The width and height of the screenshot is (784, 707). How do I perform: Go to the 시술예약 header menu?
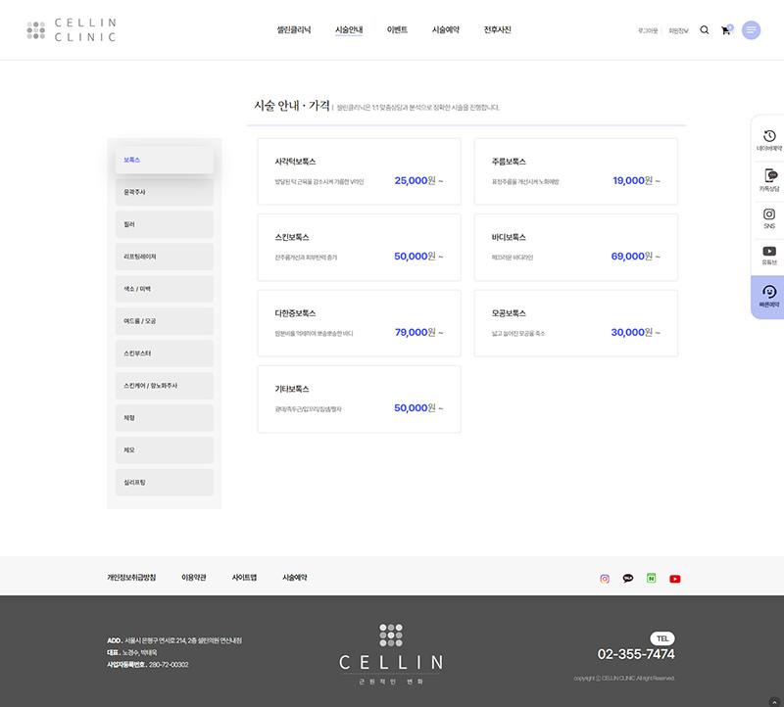(446, 30)
